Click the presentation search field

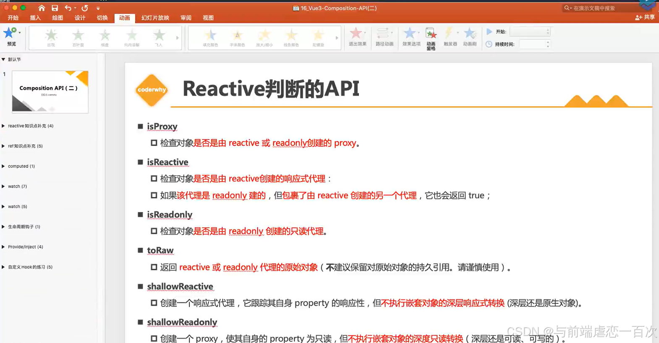[599, 8]
